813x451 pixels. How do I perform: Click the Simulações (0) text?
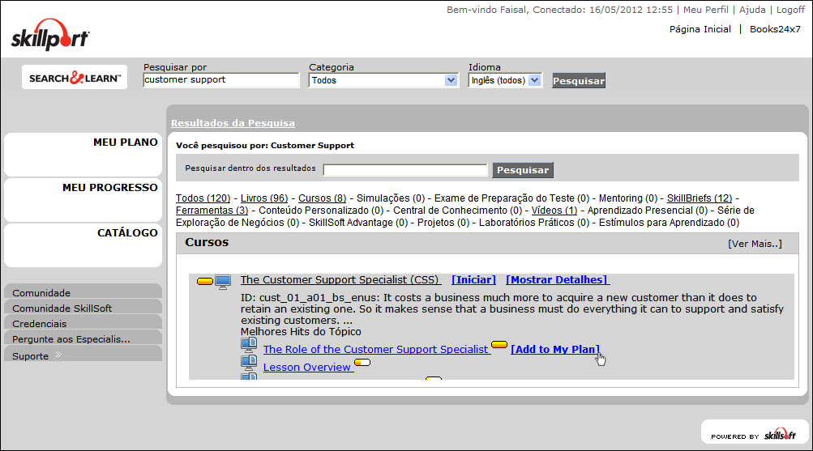[x=391, y=198]
